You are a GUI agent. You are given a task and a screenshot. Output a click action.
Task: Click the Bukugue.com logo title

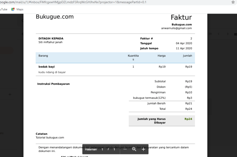tap(55, 17)
